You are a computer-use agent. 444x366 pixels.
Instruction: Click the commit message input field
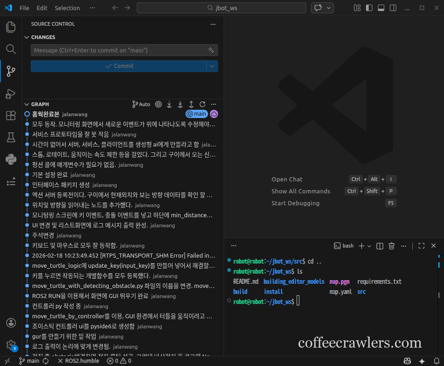coord(119,50)
